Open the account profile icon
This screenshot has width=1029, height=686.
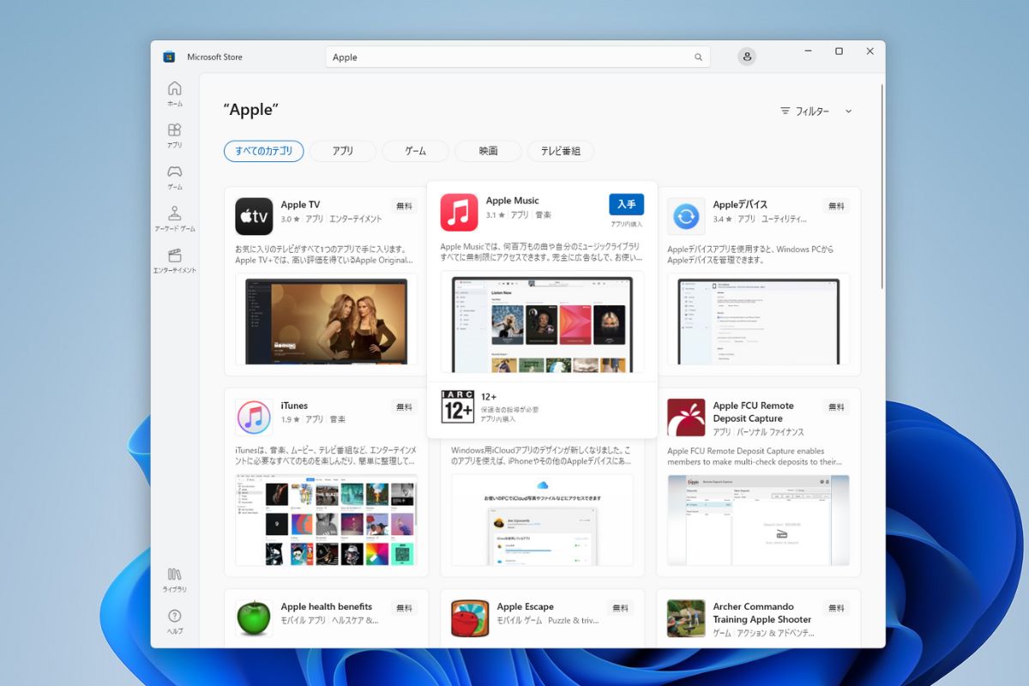pyautogui.click(x=747, y=57)
